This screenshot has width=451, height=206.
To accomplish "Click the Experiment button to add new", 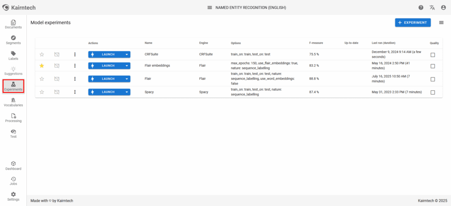I will pyautogui.click(x=412, y=22).
